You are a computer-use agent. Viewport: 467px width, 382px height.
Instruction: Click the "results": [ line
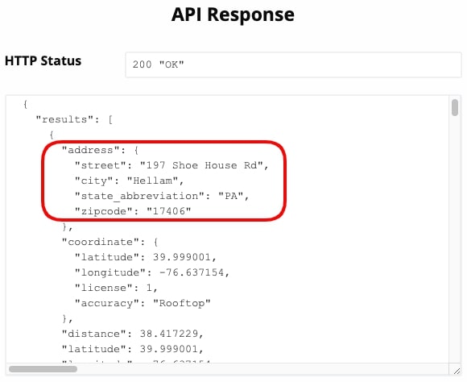coord(74,119)
